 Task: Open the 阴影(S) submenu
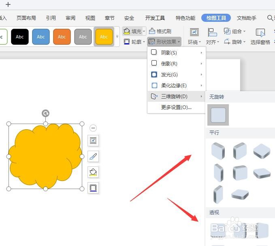(x=177, y=53)
